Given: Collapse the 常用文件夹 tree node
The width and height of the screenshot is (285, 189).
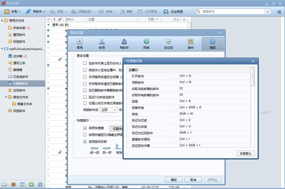Looking at the screenshot, I should (x=2, y=20).
